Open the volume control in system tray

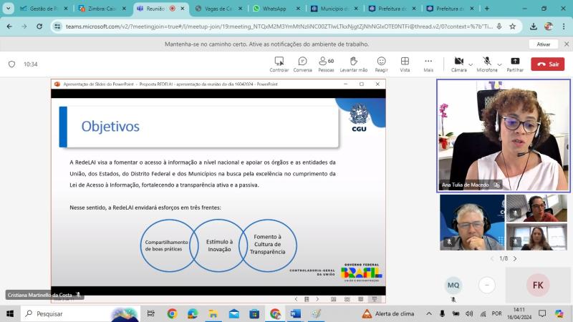click(x=469, y=313)
